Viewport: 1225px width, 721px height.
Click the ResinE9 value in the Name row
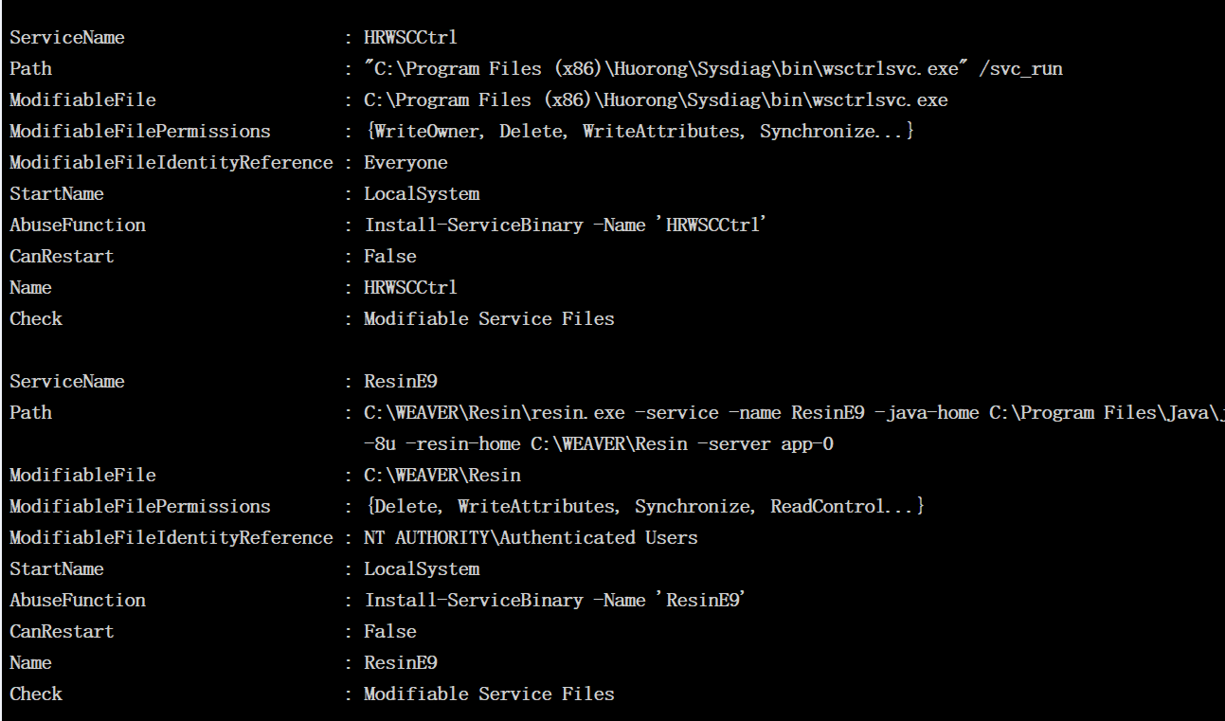pos(401,663)
